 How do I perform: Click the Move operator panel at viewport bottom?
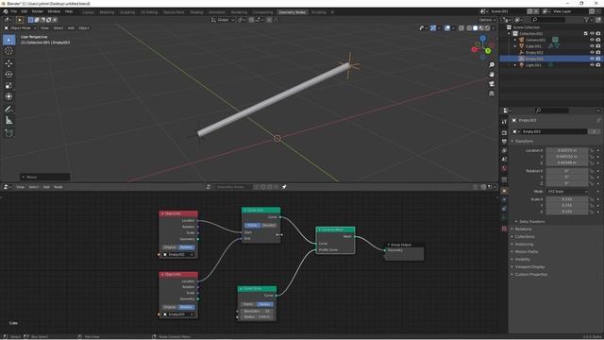pyautogui.click(x=45, y=178)
